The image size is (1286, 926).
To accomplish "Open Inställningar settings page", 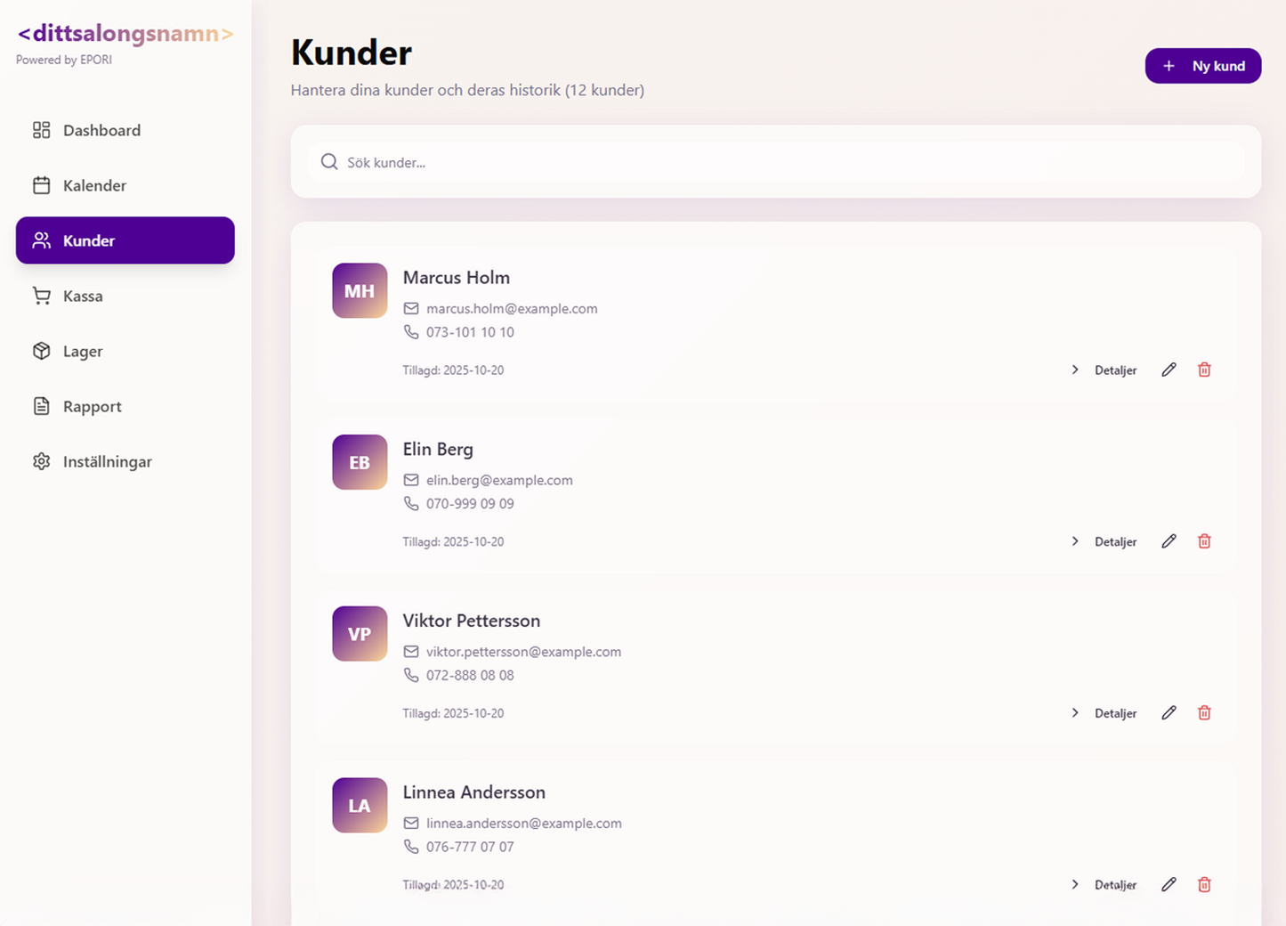I will pyautogui.click(x=125, y=461).
